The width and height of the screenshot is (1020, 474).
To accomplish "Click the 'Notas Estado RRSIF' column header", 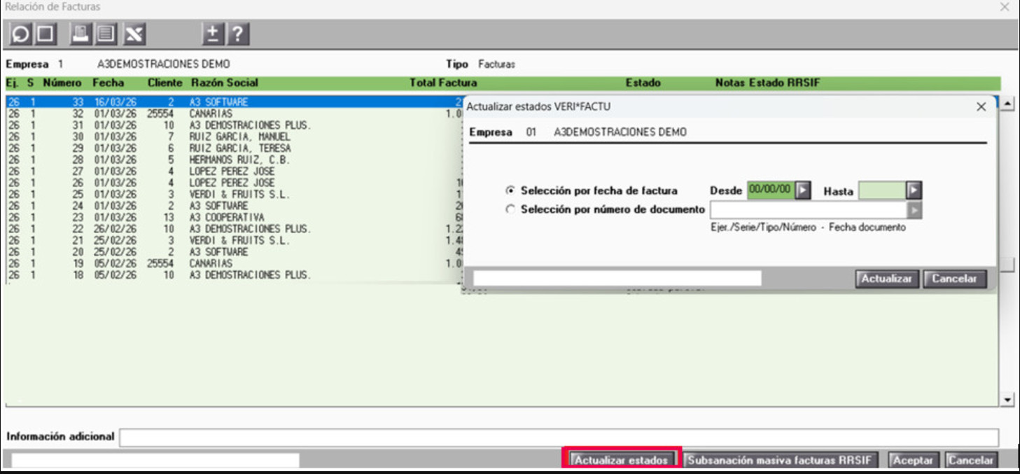I will [767, 83].
